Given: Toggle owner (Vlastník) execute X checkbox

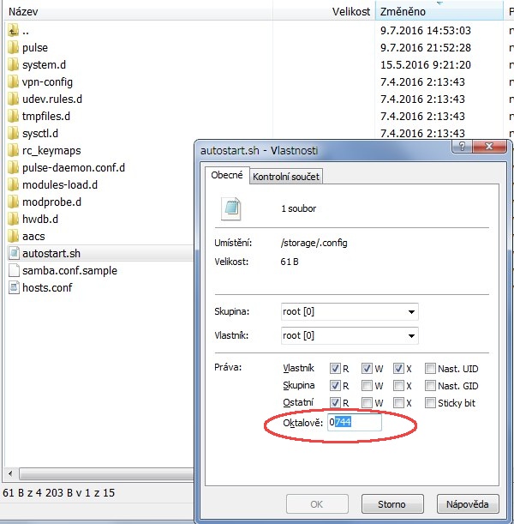Looking at the screenshot, I should coord(399,368).
